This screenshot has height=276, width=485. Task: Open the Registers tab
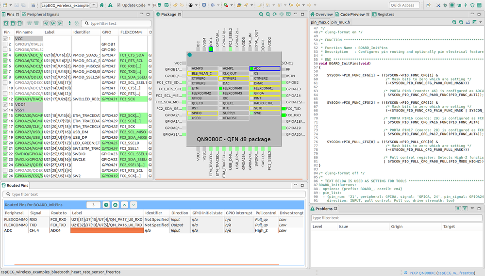[x=385, y=15]
